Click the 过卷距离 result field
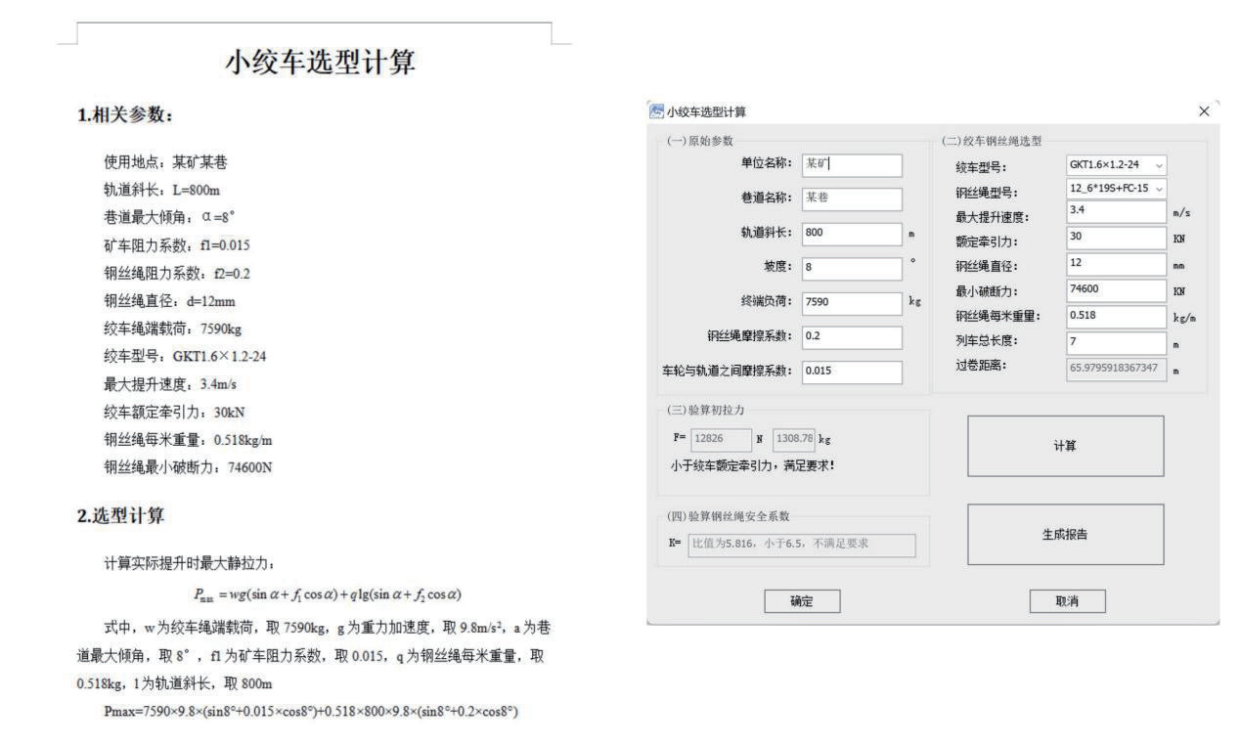 tap(1117, 369)
